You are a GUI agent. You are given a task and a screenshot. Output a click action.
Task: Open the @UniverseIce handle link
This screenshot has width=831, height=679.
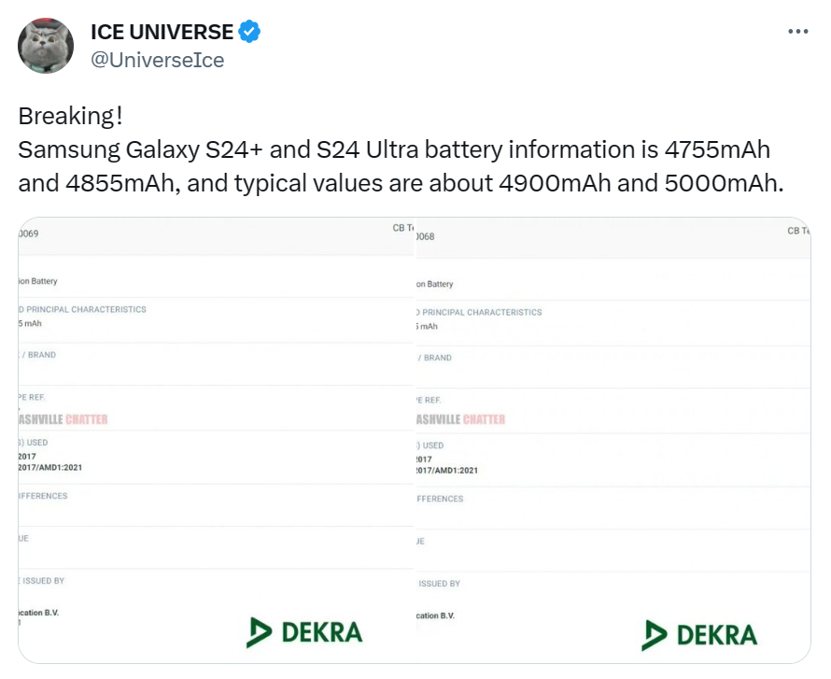pos(157,60)
